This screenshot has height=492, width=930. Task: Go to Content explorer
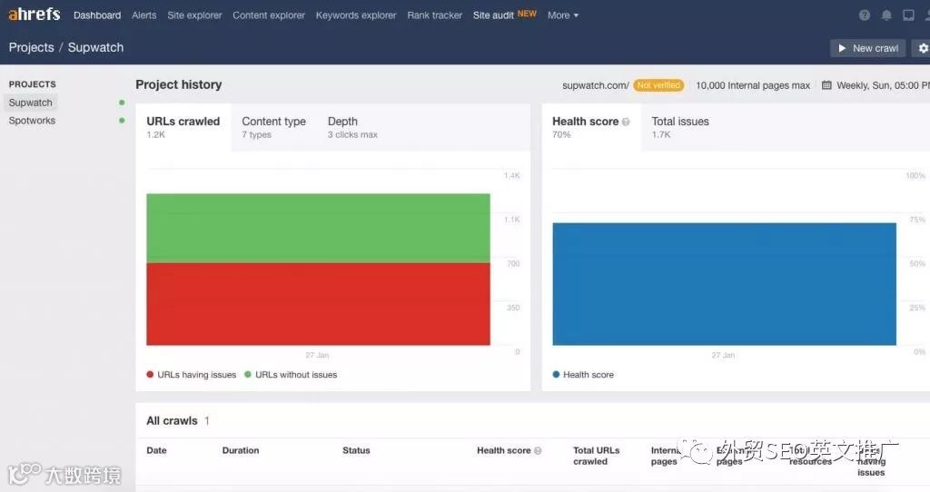click(x=269, y=15)
